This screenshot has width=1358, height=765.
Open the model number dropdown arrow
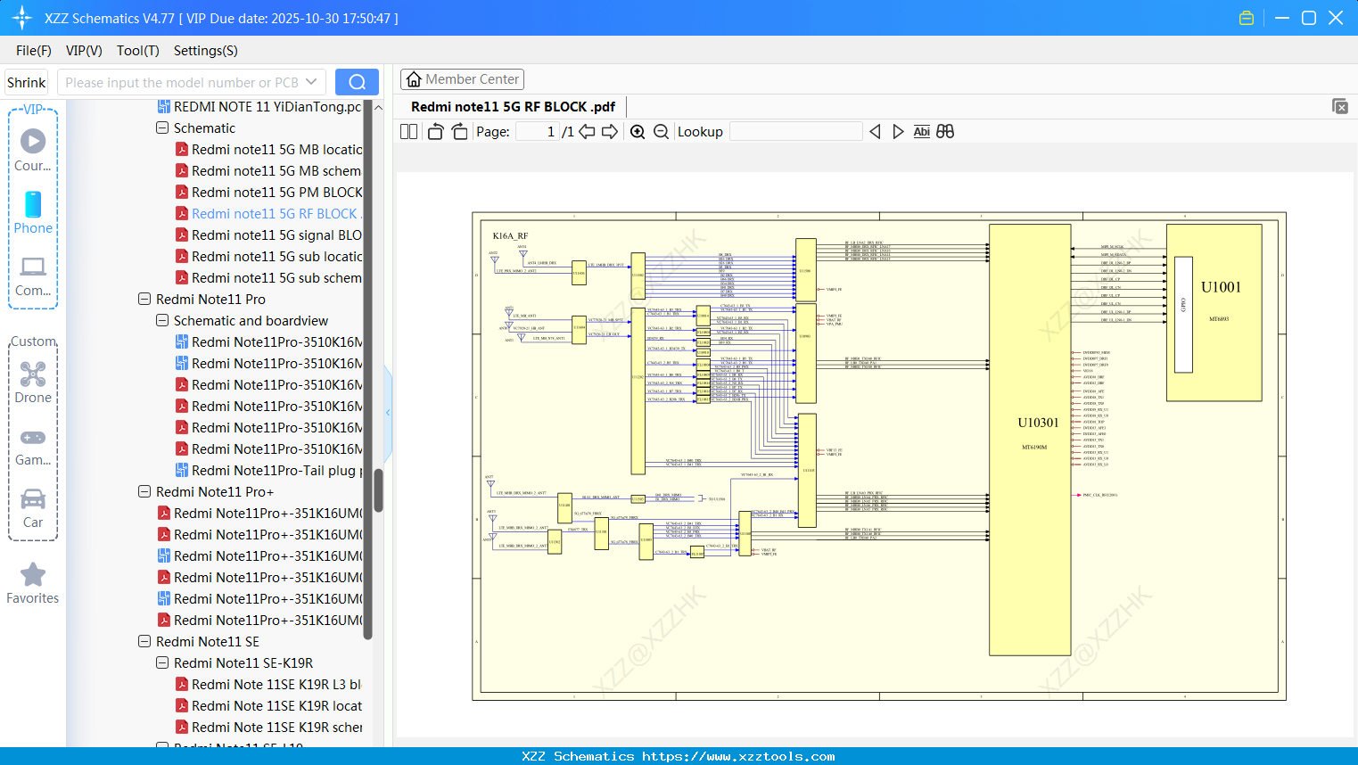point(311,82)
